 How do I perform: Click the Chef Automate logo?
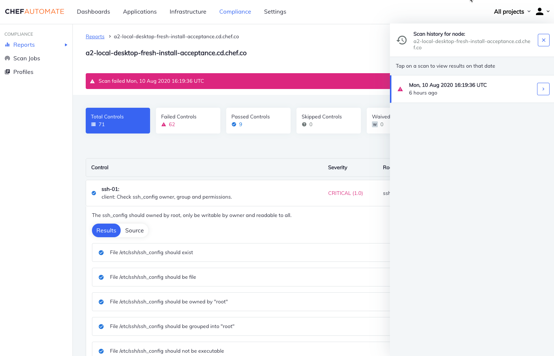35,11
